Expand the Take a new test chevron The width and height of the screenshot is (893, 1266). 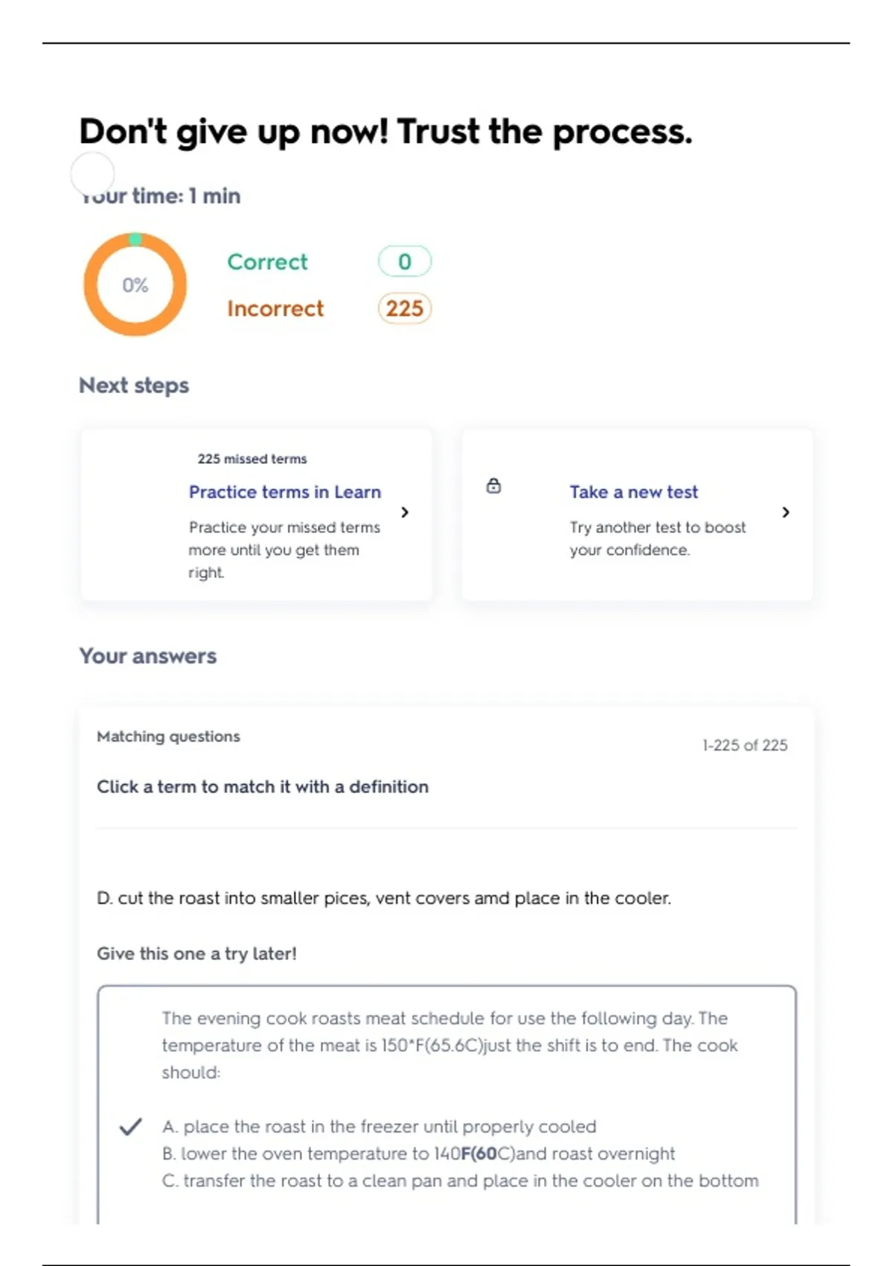pos(786,512)
